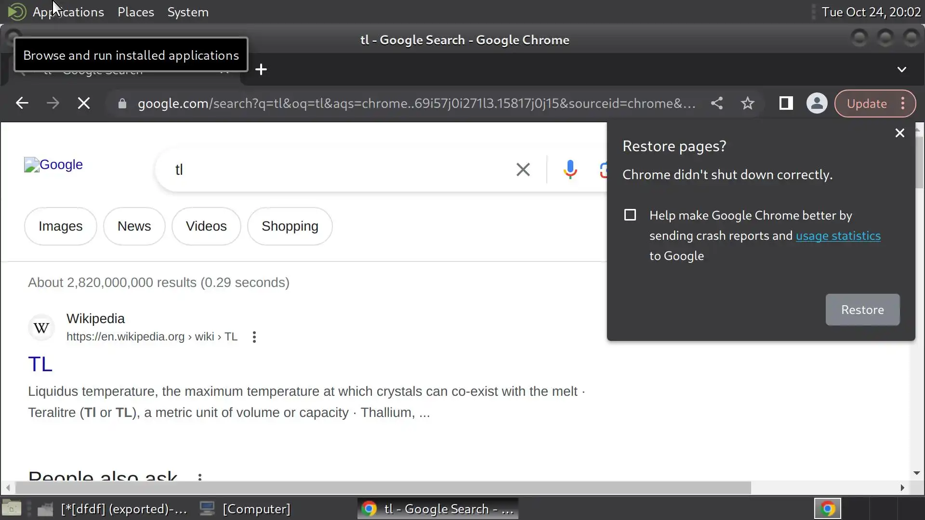
Task: Click the Restore button
Action: (862, 310)
